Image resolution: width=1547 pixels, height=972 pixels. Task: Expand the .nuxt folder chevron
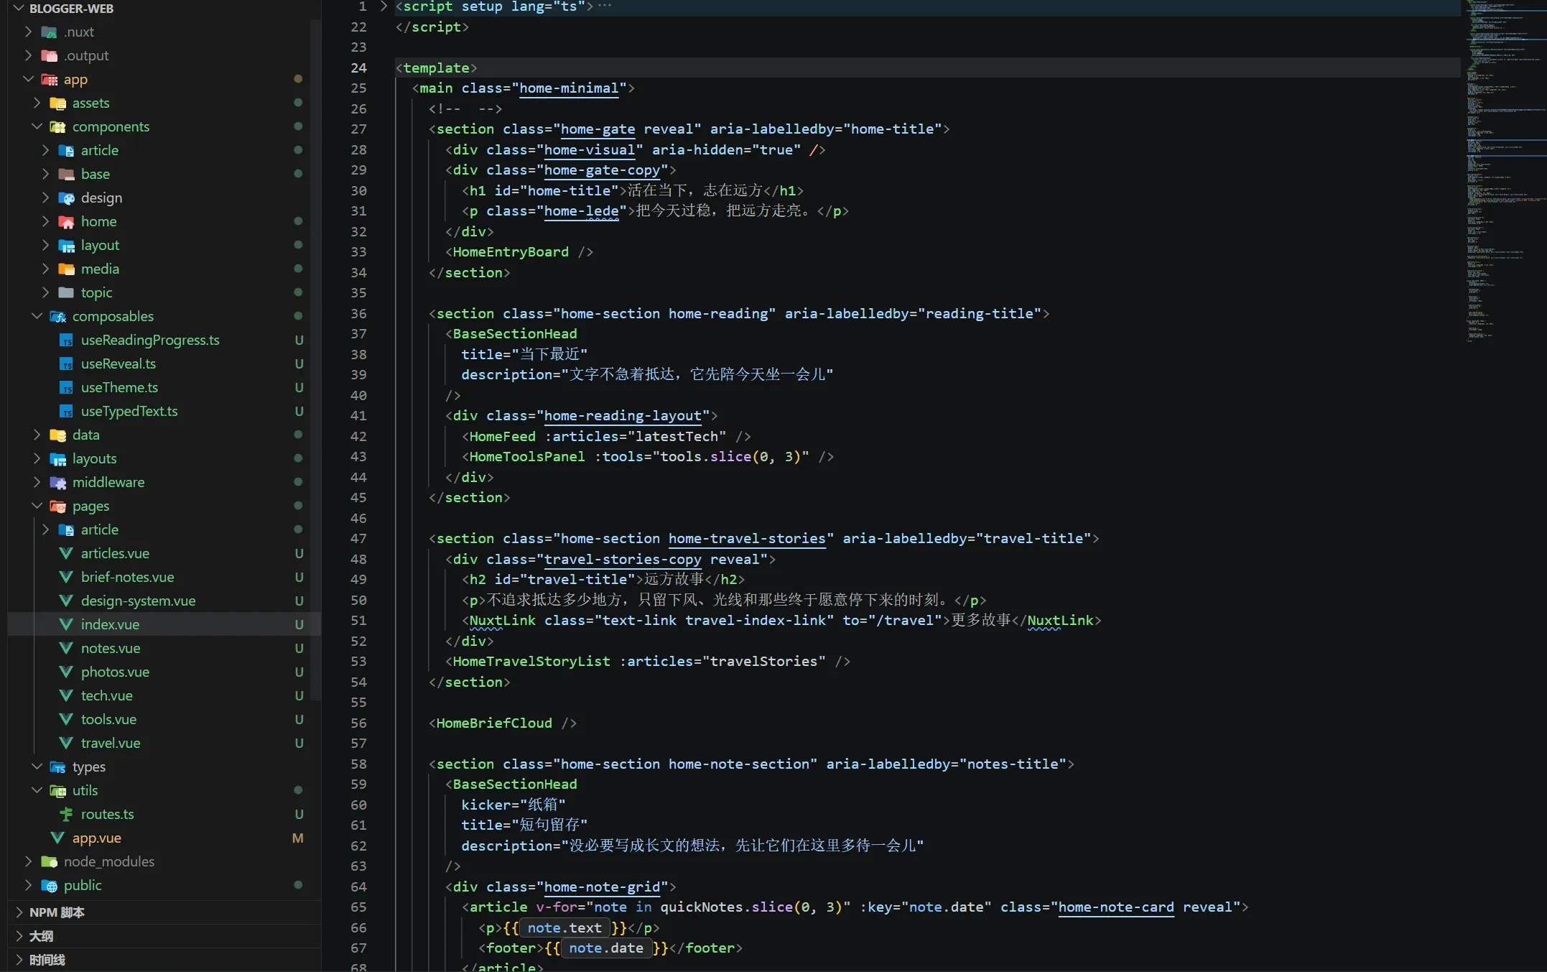tap(28, 32)
